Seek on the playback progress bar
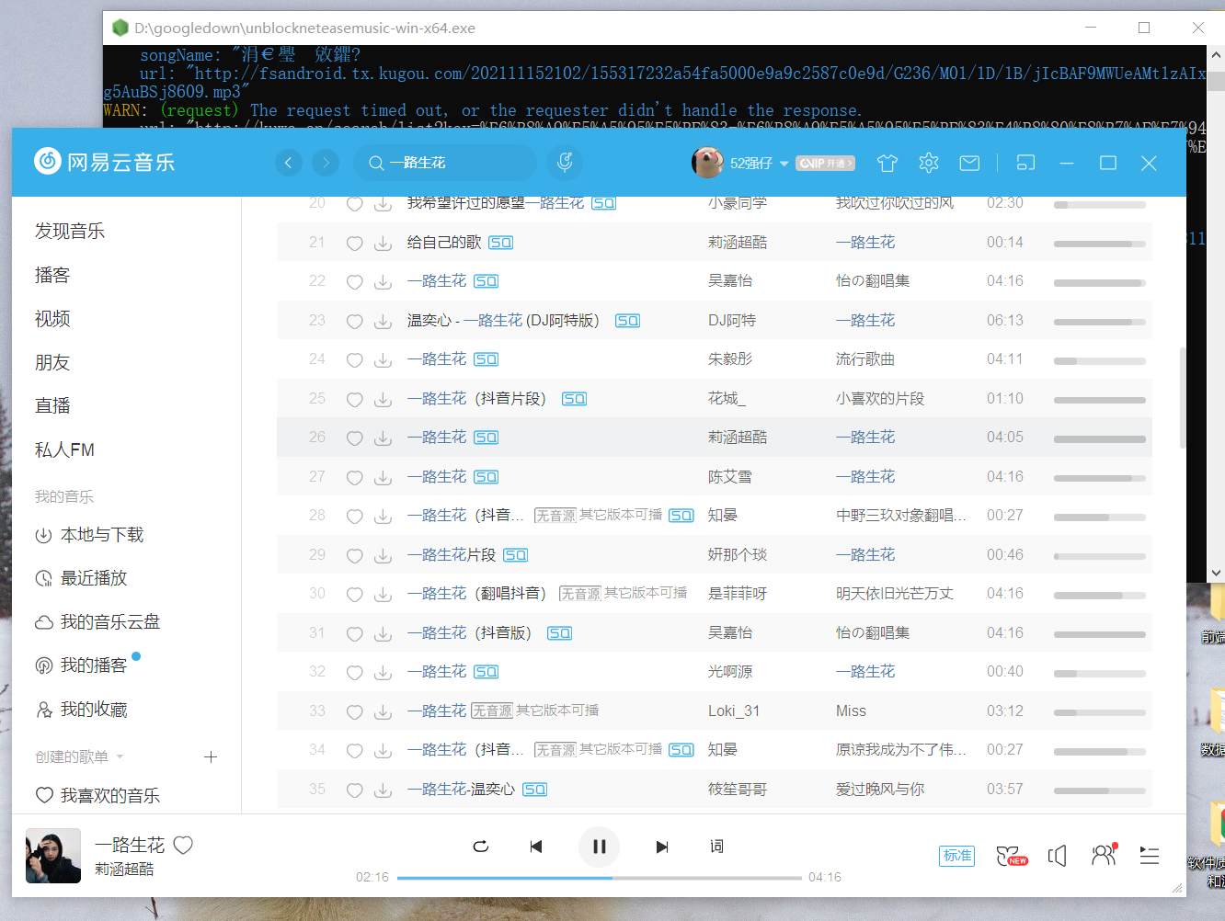 599,878
